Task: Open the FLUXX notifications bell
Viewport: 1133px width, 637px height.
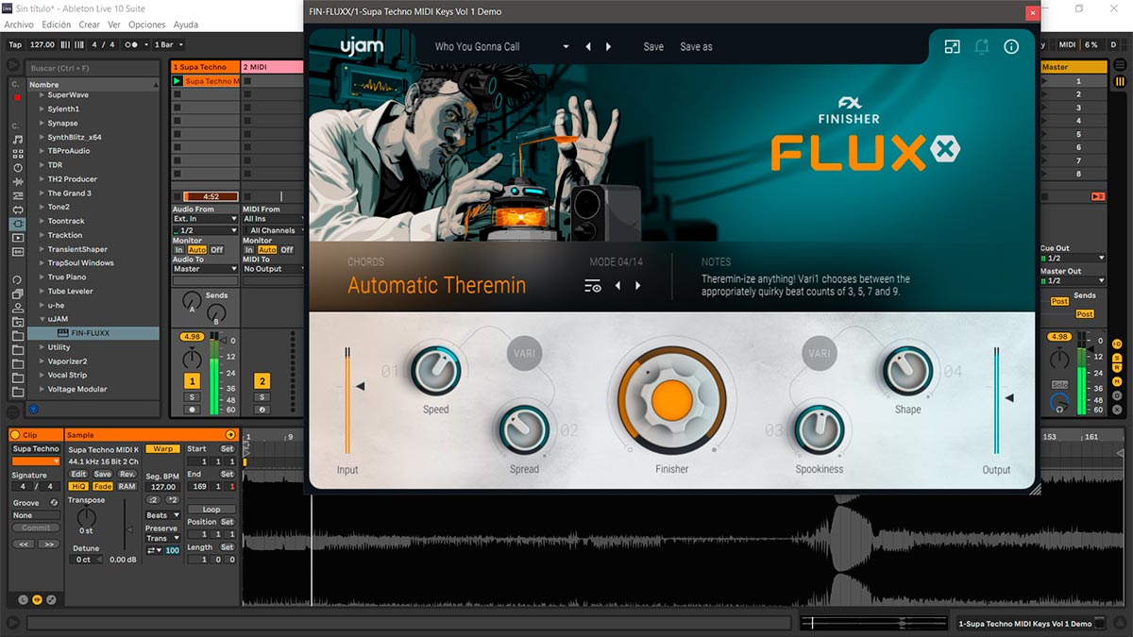Action: coord(982,46)
